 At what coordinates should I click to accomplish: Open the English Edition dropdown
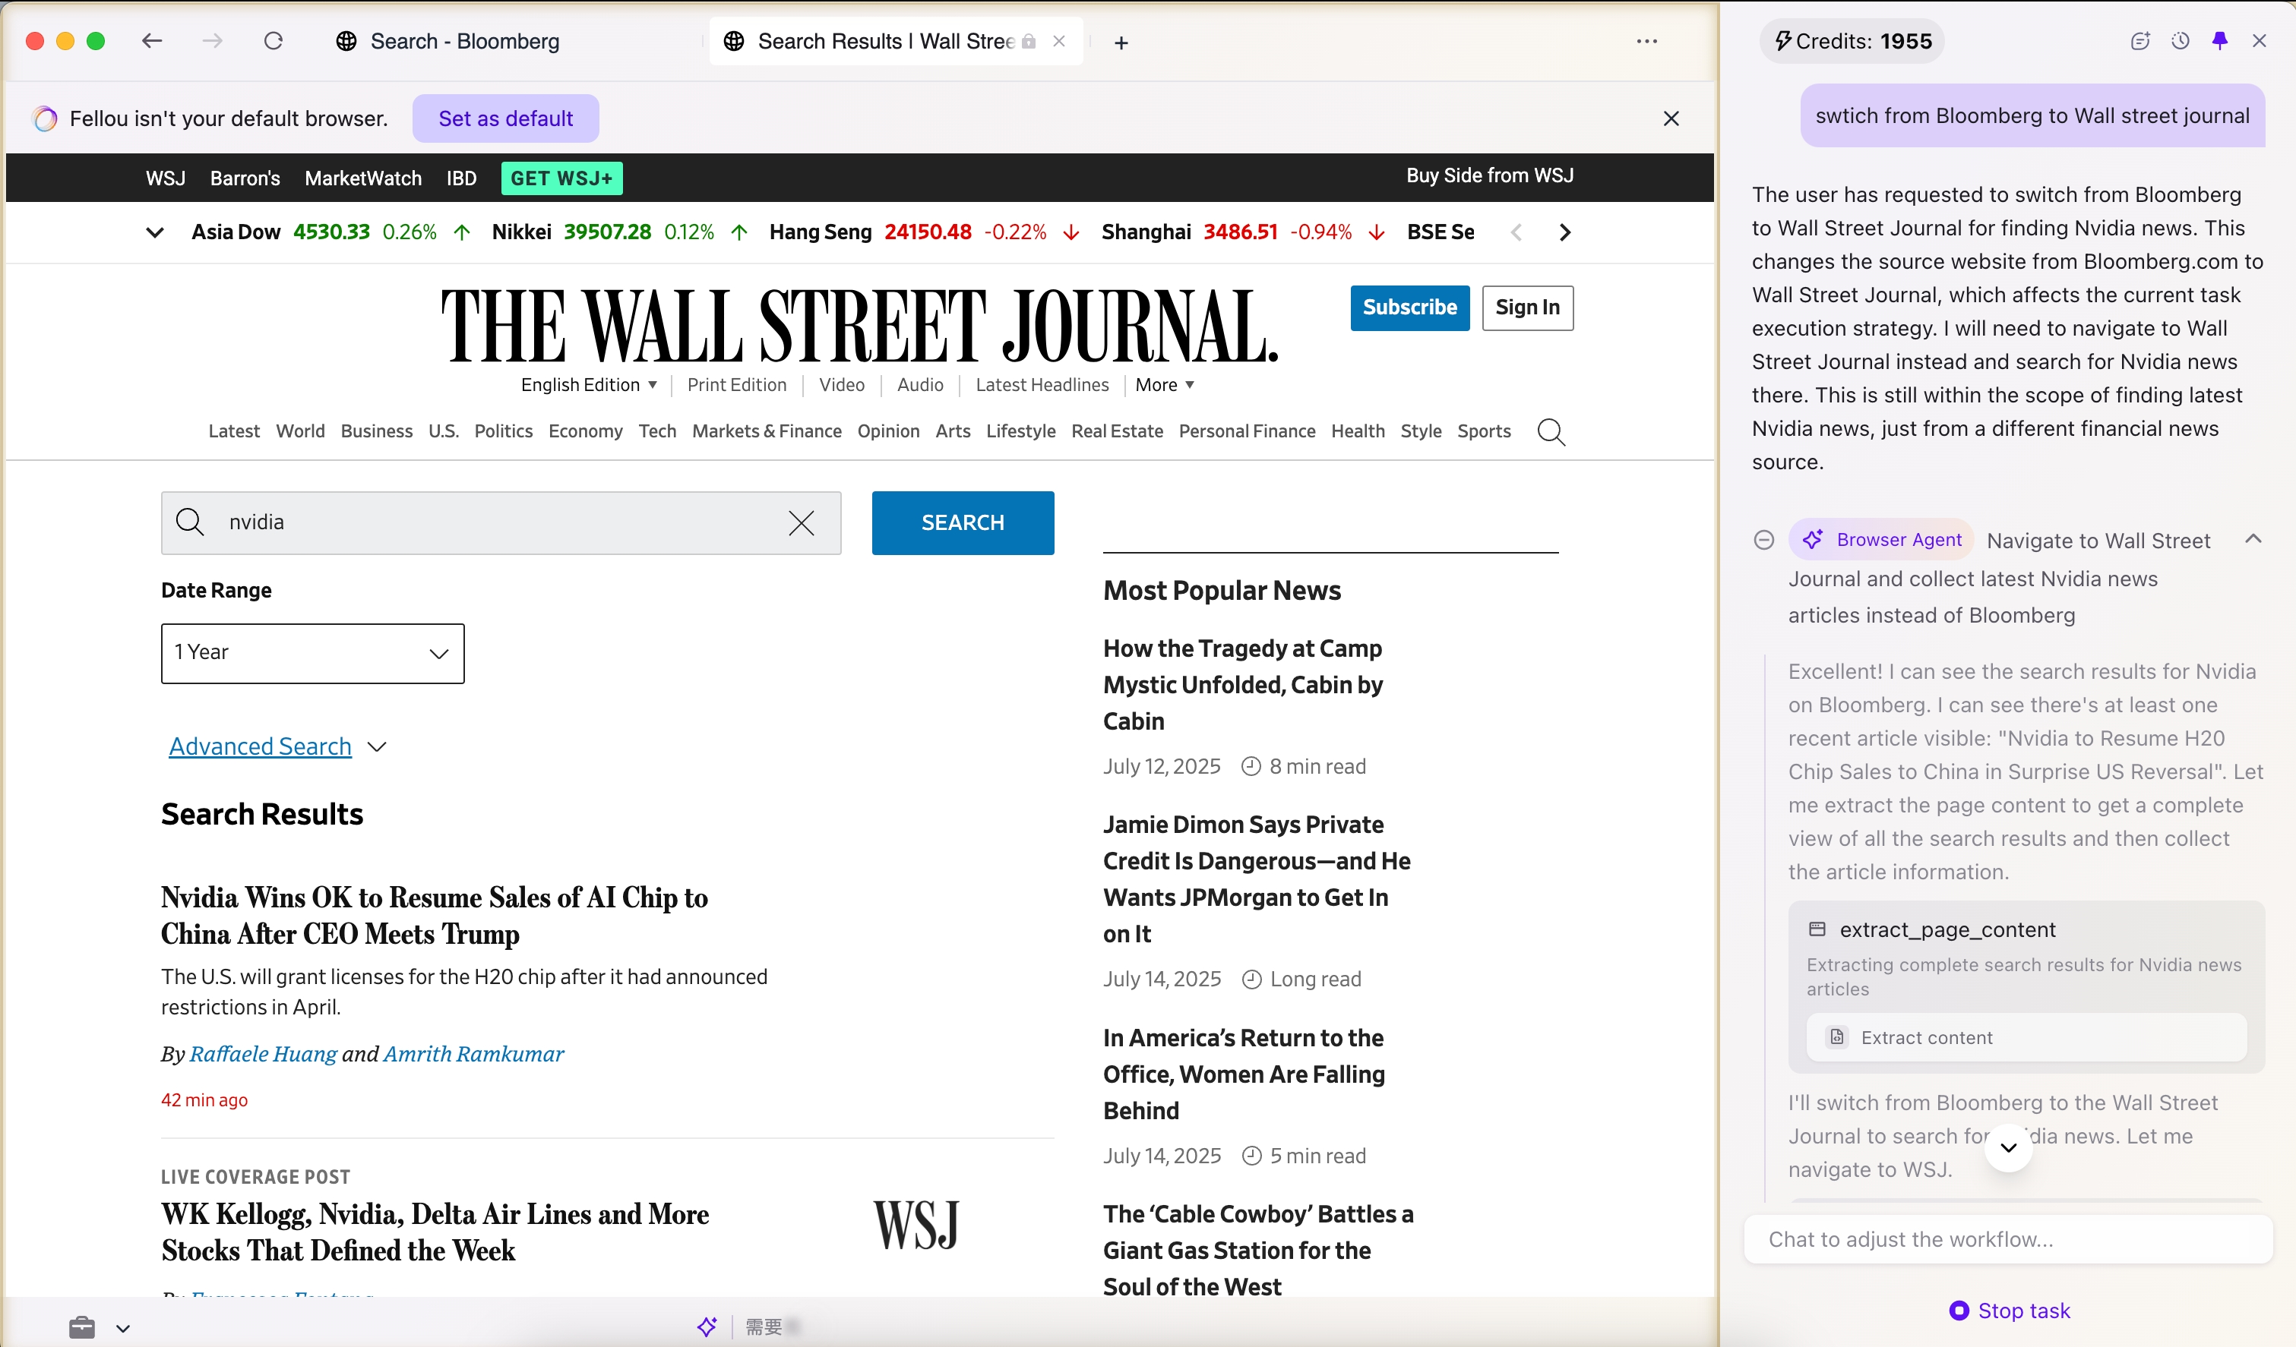pyautogui.click(x=589, y=384)
